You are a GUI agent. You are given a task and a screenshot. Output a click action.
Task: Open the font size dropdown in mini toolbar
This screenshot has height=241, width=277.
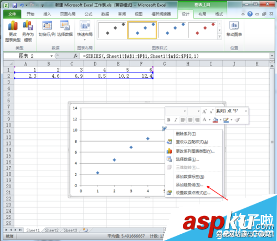pyautogui.click(x=198, y=111)
